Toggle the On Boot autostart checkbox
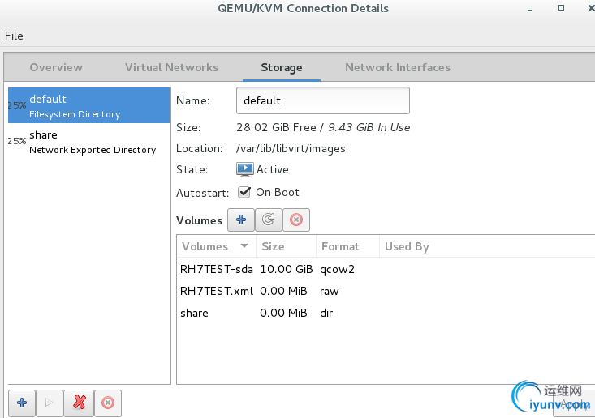This screenshot has width=595, height=418. point(244,193)
